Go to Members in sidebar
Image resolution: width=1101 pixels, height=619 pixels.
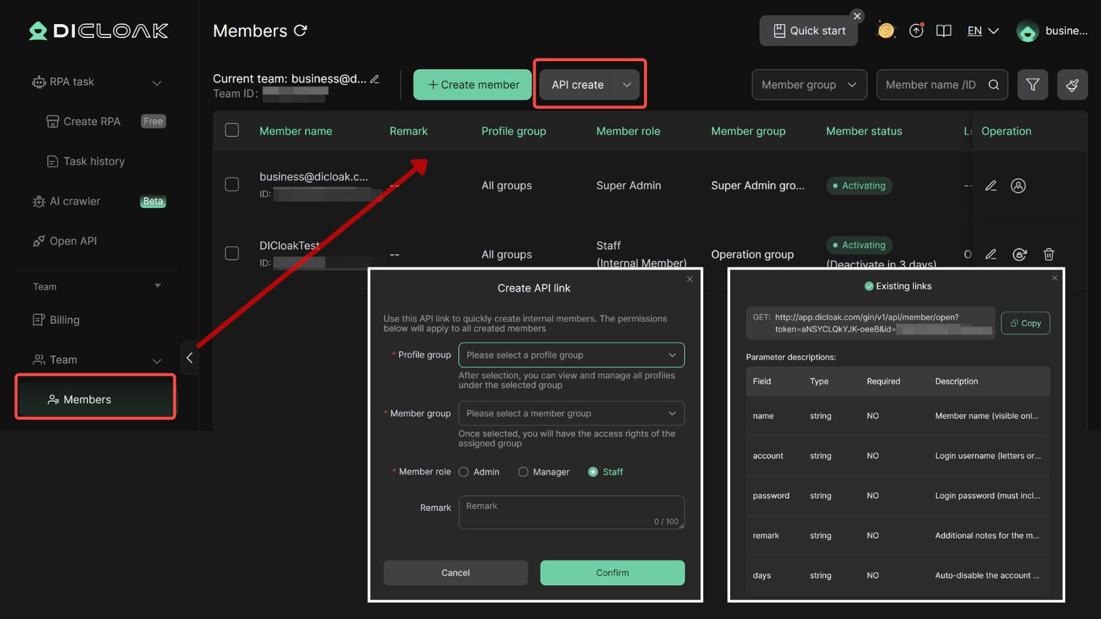tap(96, 400)
